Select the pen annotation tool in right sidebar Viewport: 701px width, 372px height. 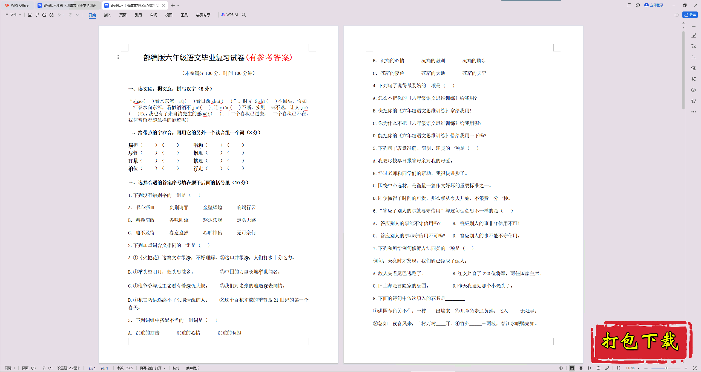pos(694,36)
